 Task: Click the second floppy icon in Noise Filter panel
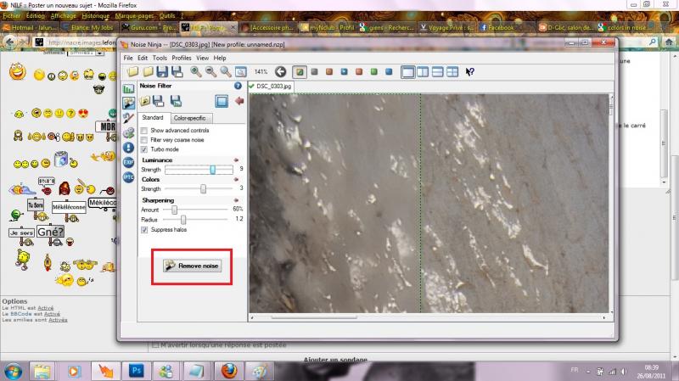(x=176, y=101)
